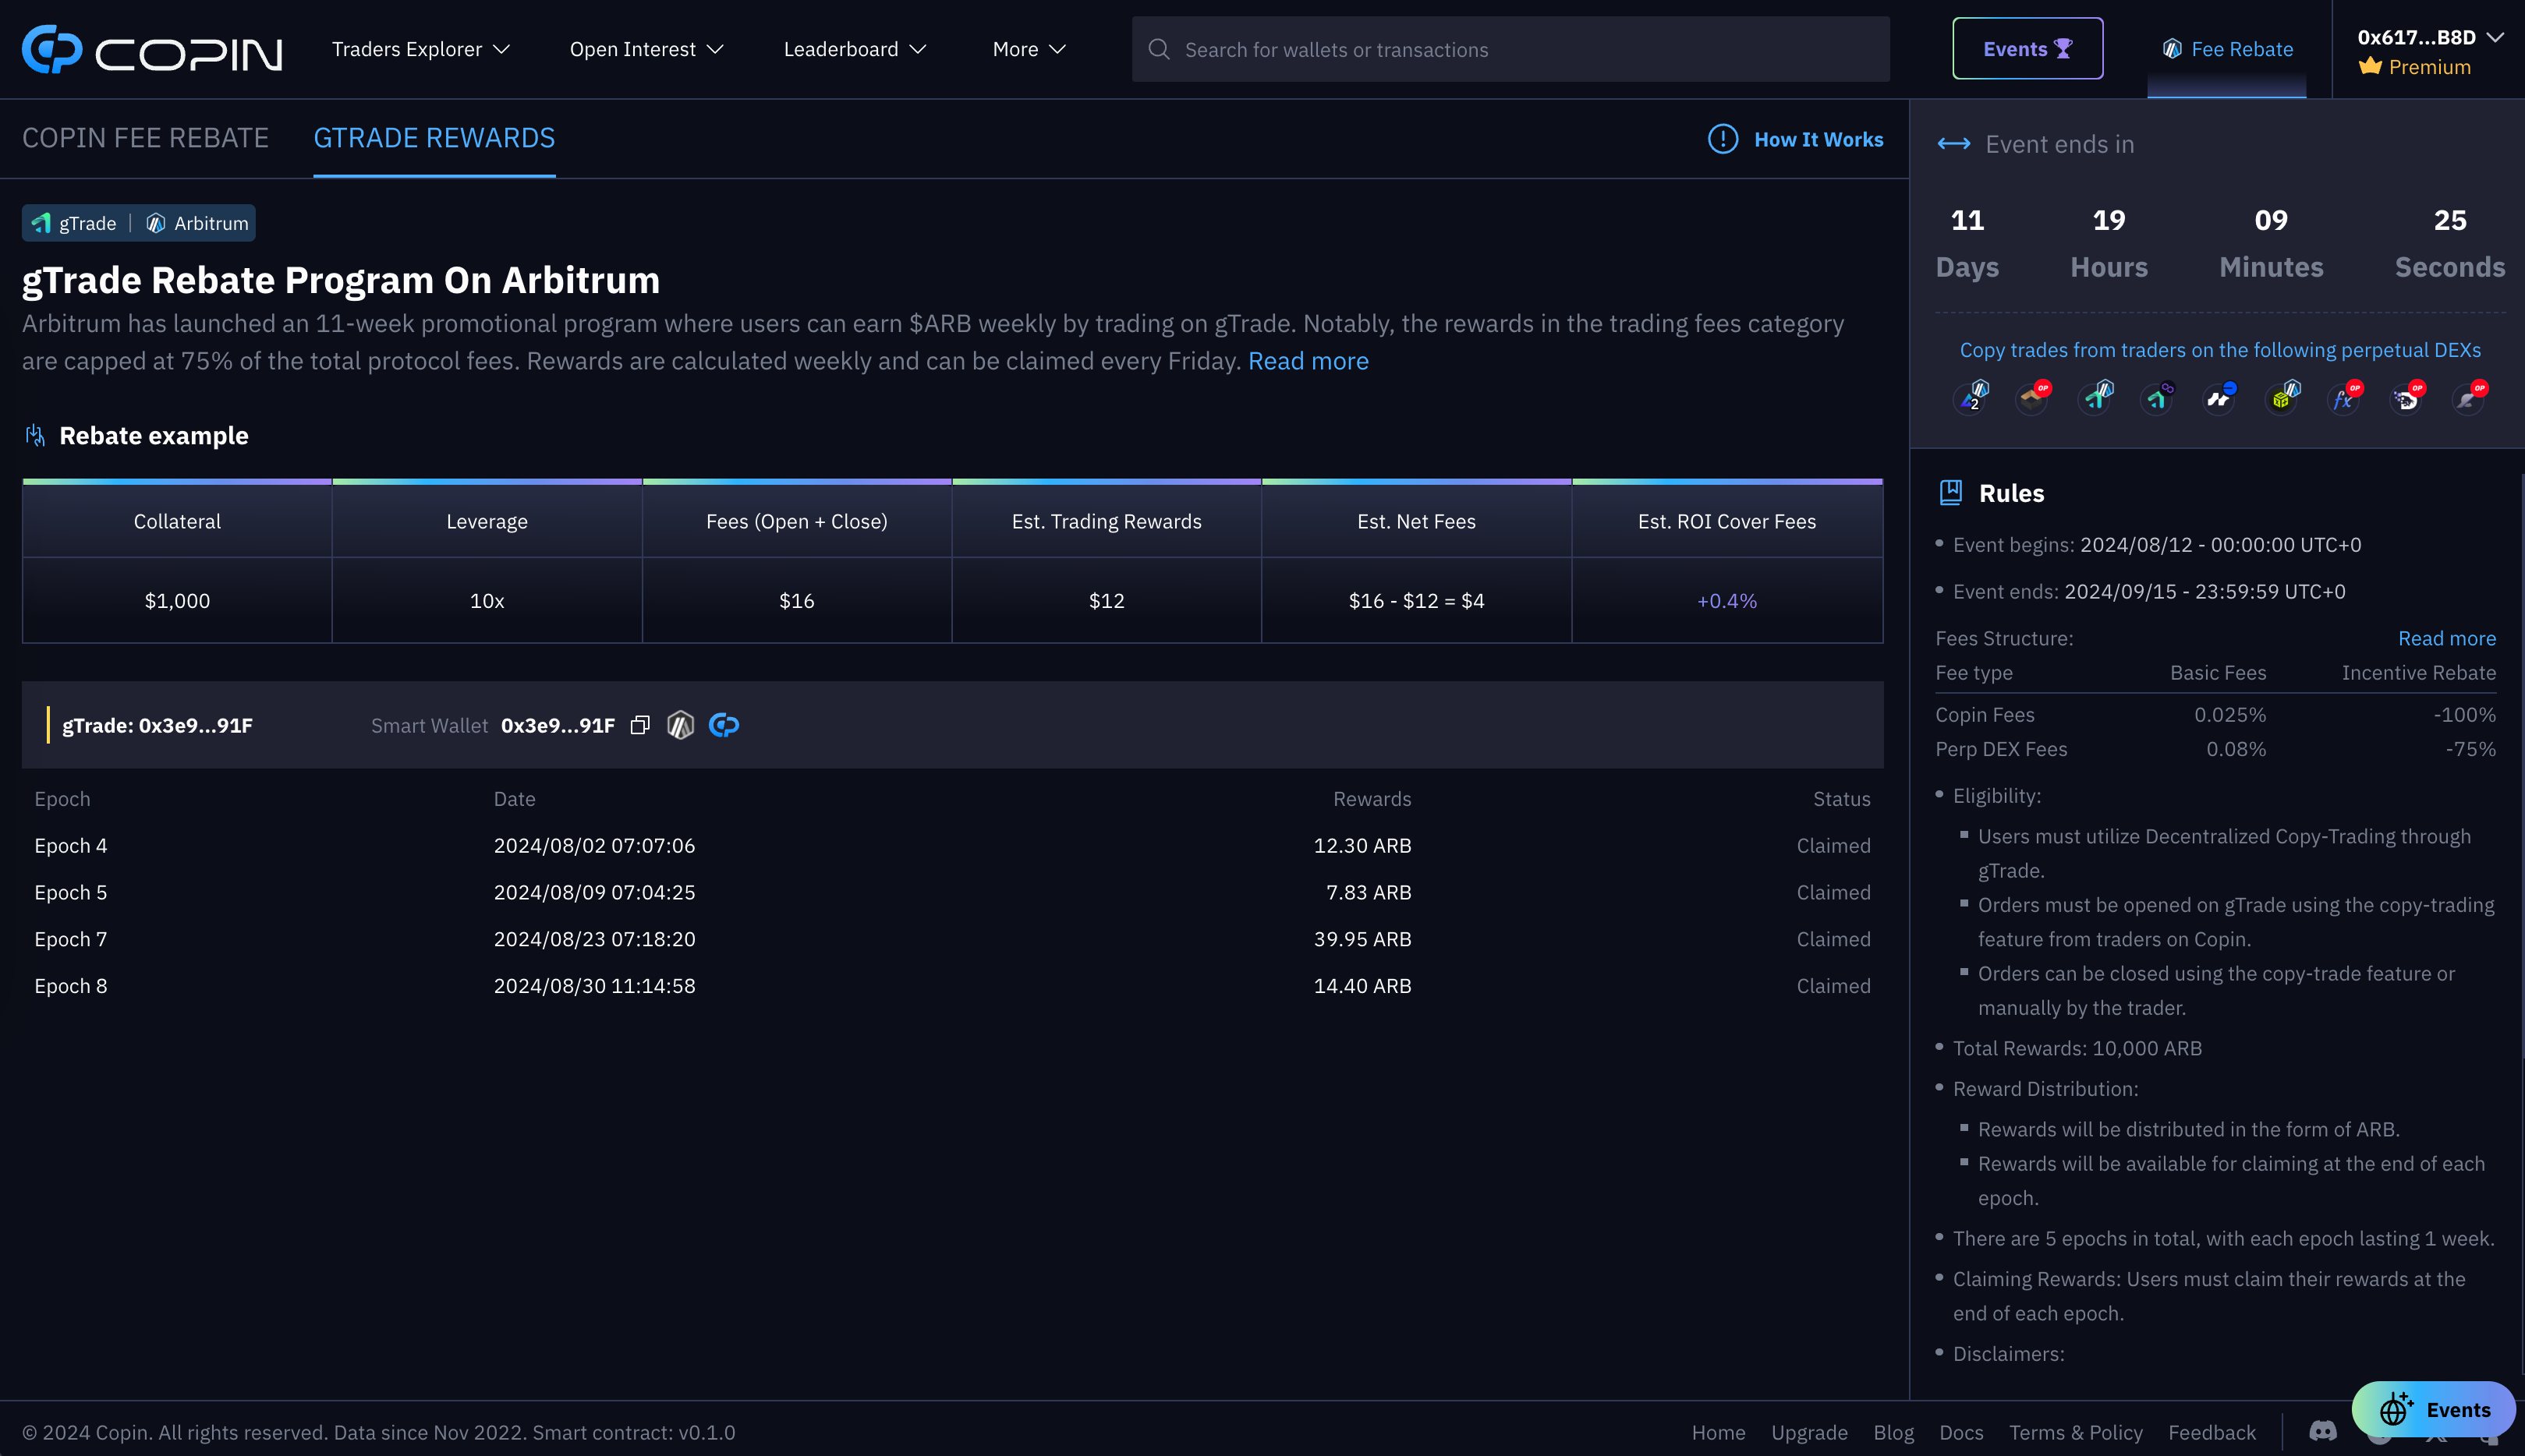
Task: Open the Discord link in footer
Action: coord(2322,1432)
